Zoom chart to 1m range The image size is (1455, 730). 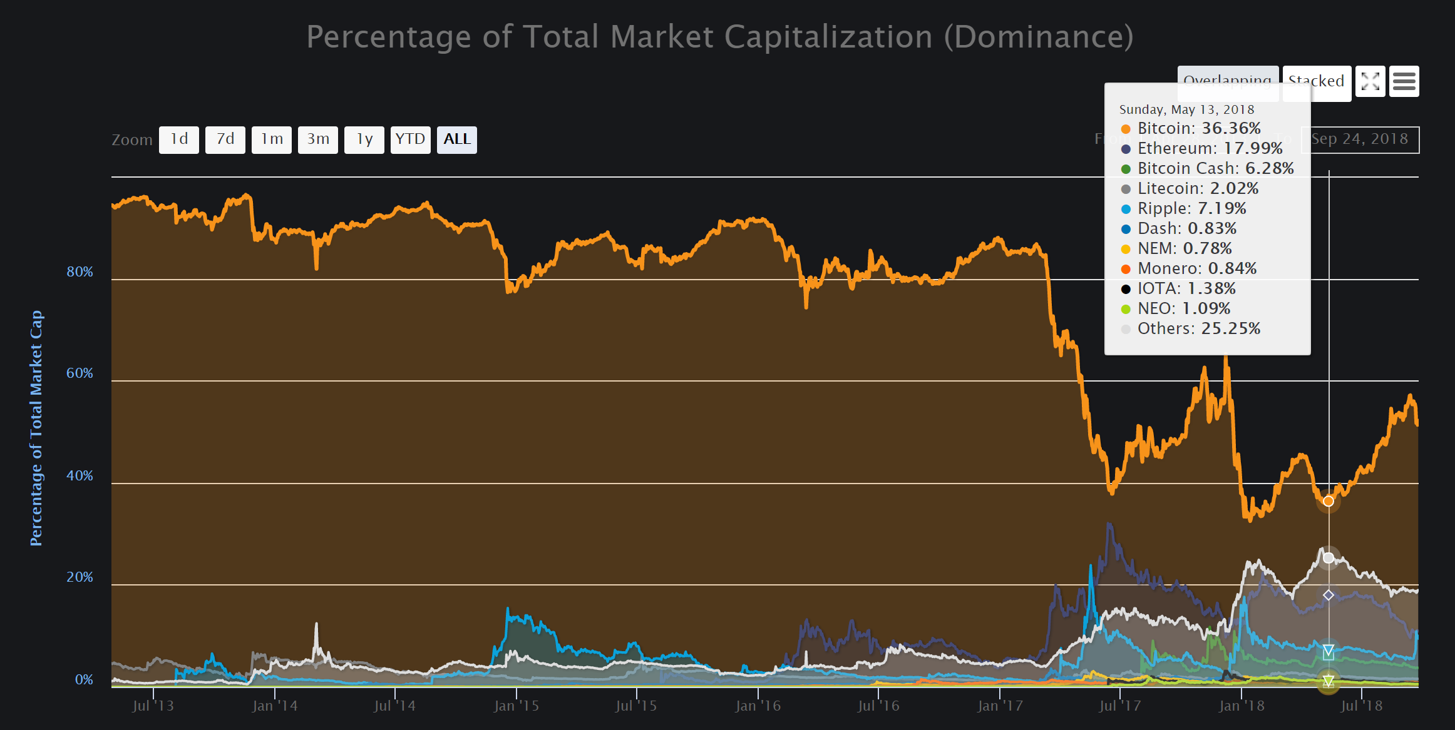272,139
